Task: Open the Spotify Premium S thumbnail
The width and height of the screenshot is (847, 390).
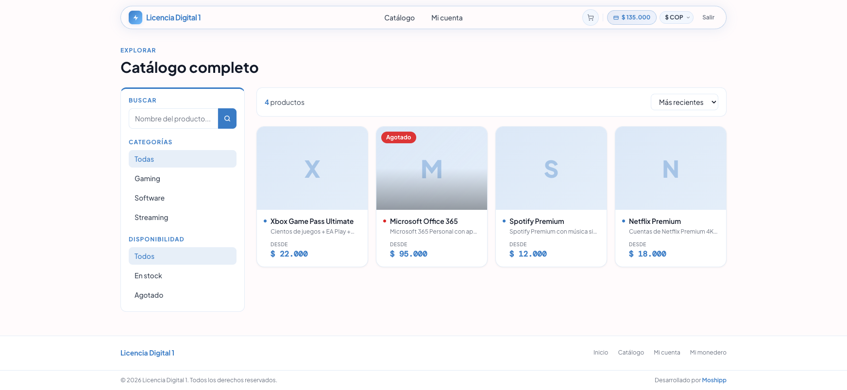Action: (551, 169)
